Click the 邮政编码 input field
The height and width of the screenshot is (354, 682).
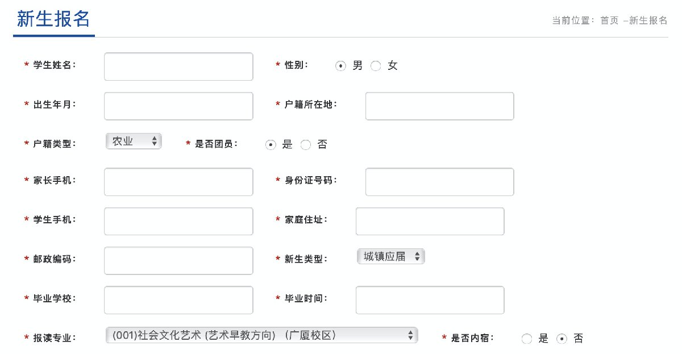tap(178, 260)
